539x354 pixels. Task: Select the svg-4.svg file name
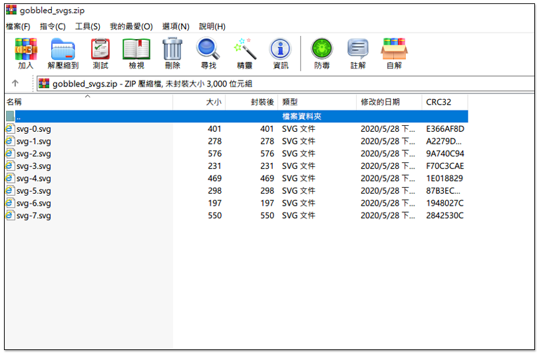click(34, 179)
